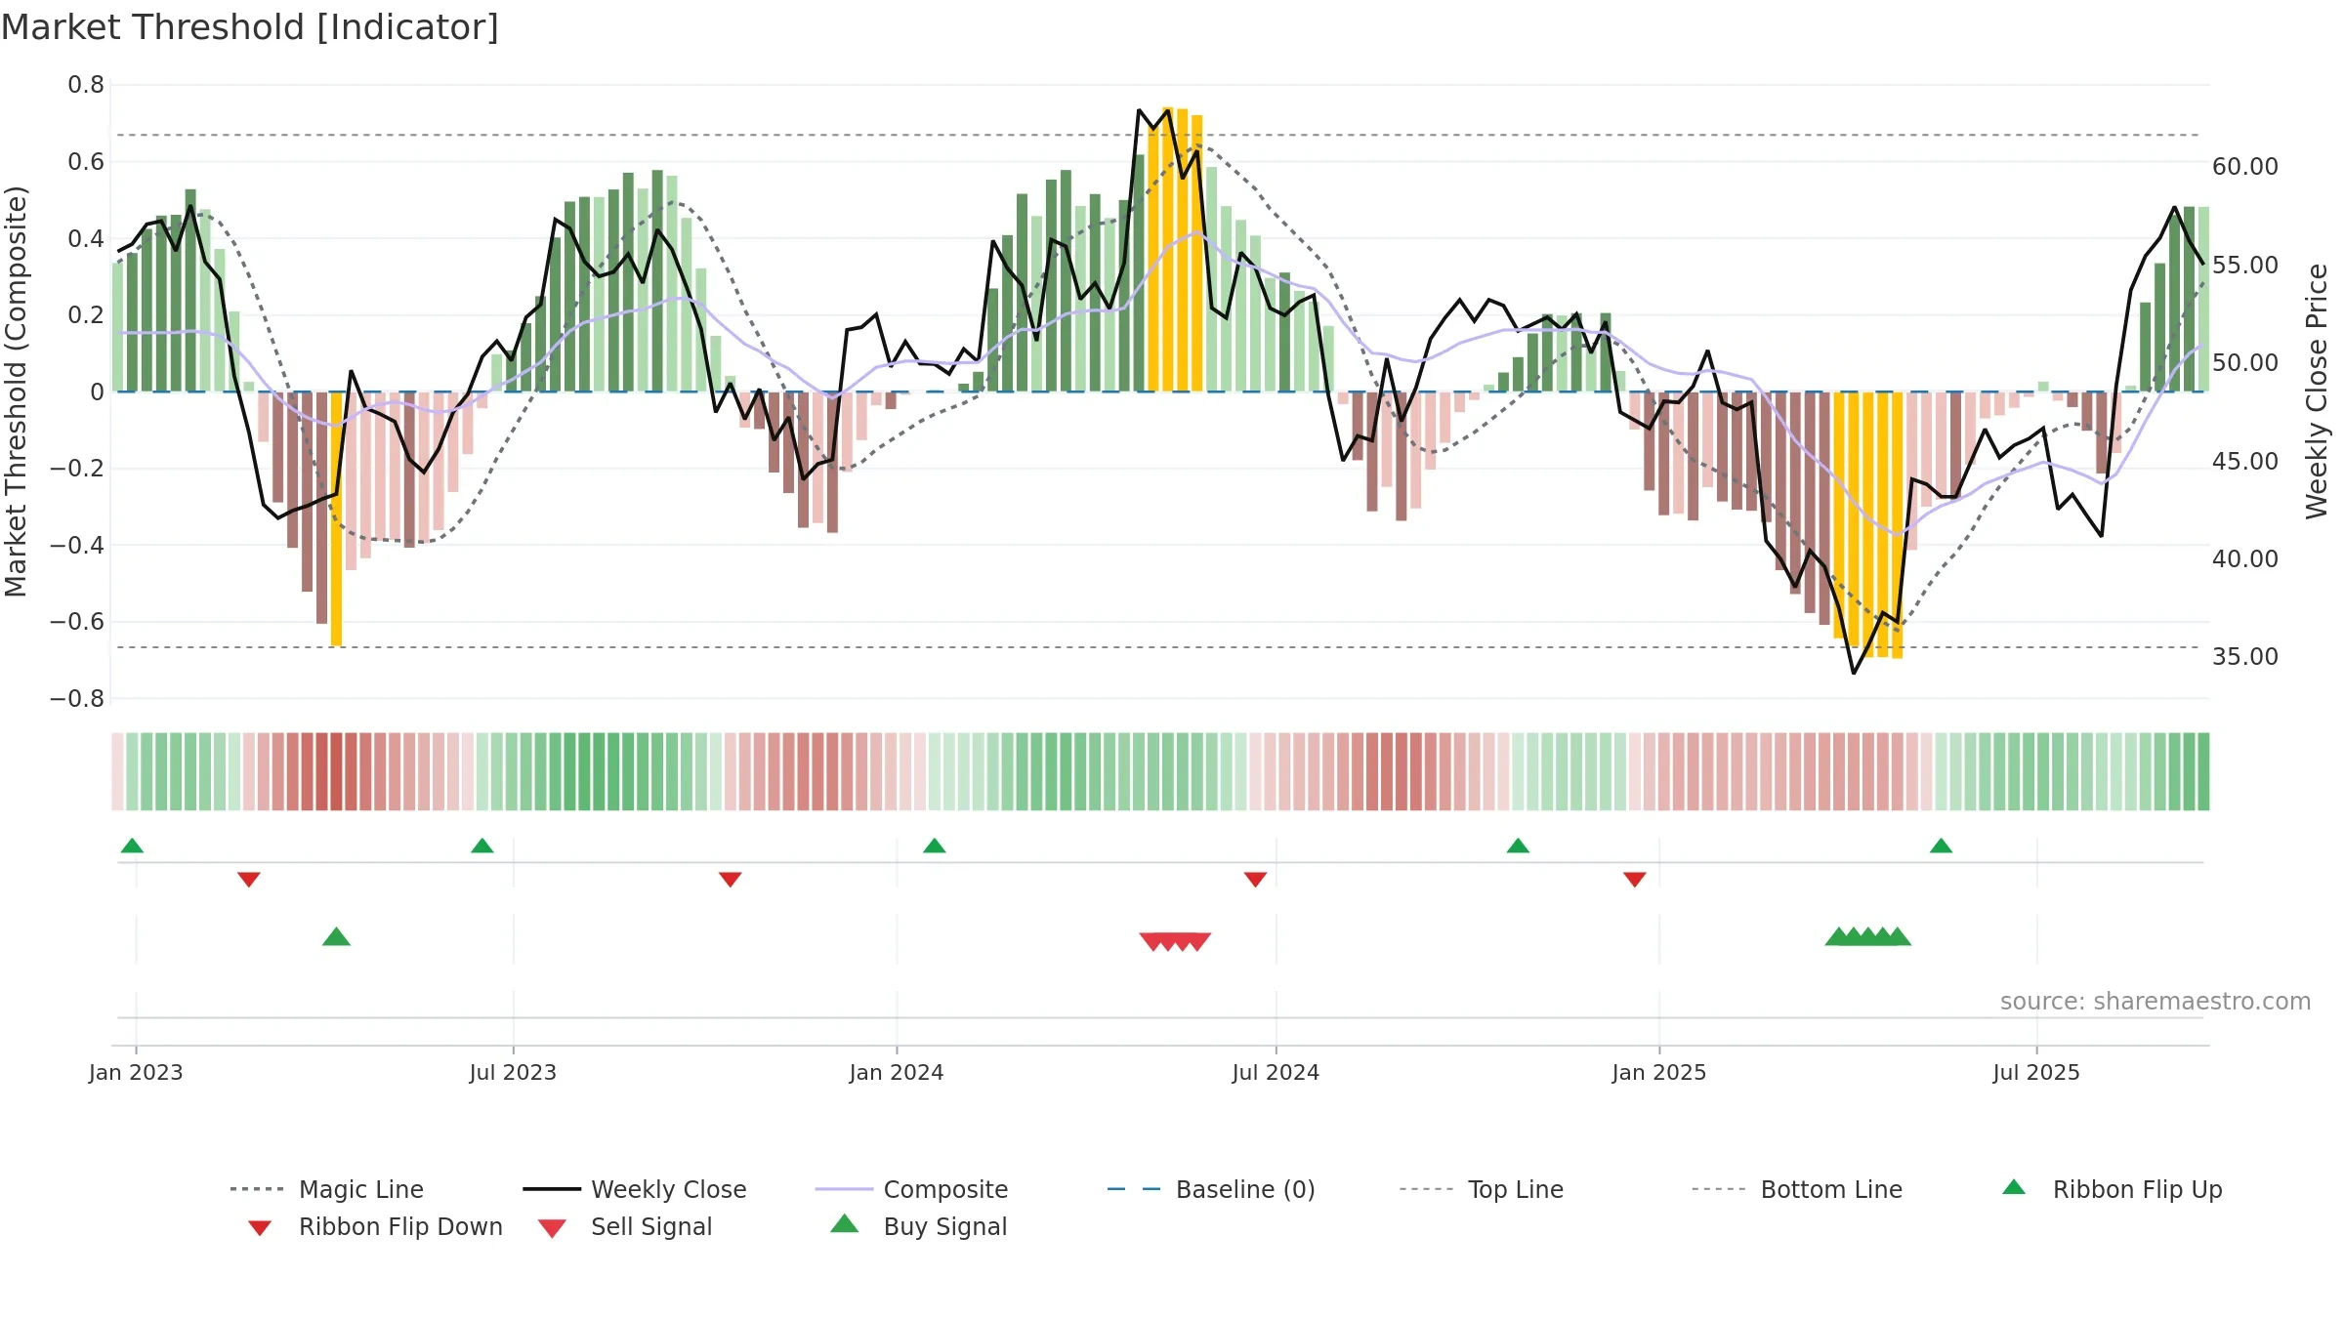Viewport: 2344px width, 1318px height.
Task: Toggle the Buy Signal legend entry
Action: (918, 1226)
